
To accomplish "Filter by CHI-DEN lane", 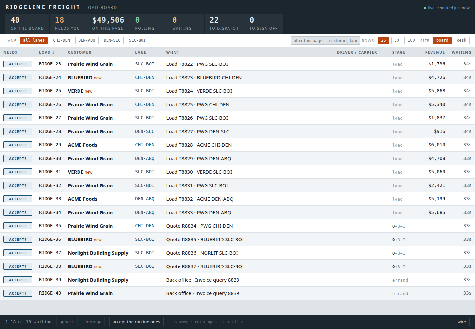I will (62, 40).
